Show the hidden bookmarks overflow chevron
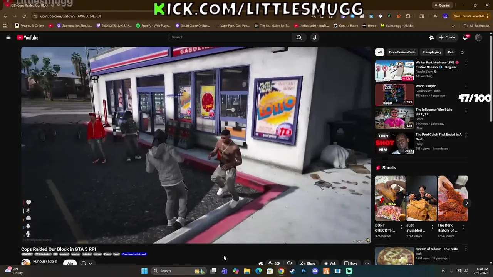The width and height of the screenshot is (493, 277). coord(453,26)
